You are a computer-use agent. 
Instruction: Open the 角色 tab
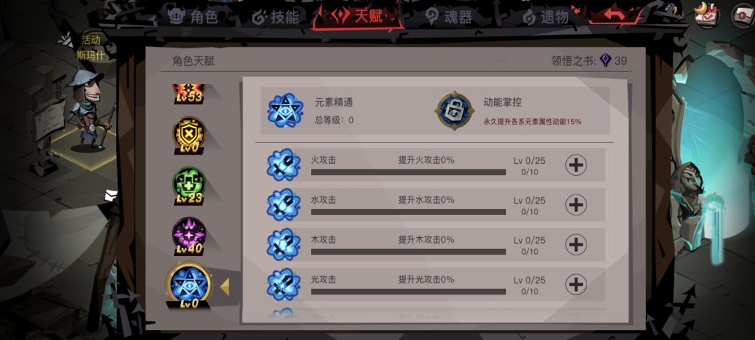pyautogui.click(x=193, y=17)
